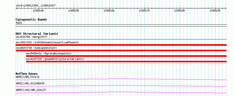Click the magenta ARMC2|NM_001286609 transcript line
Screen dimensions: 234x96
pos(121,86)
